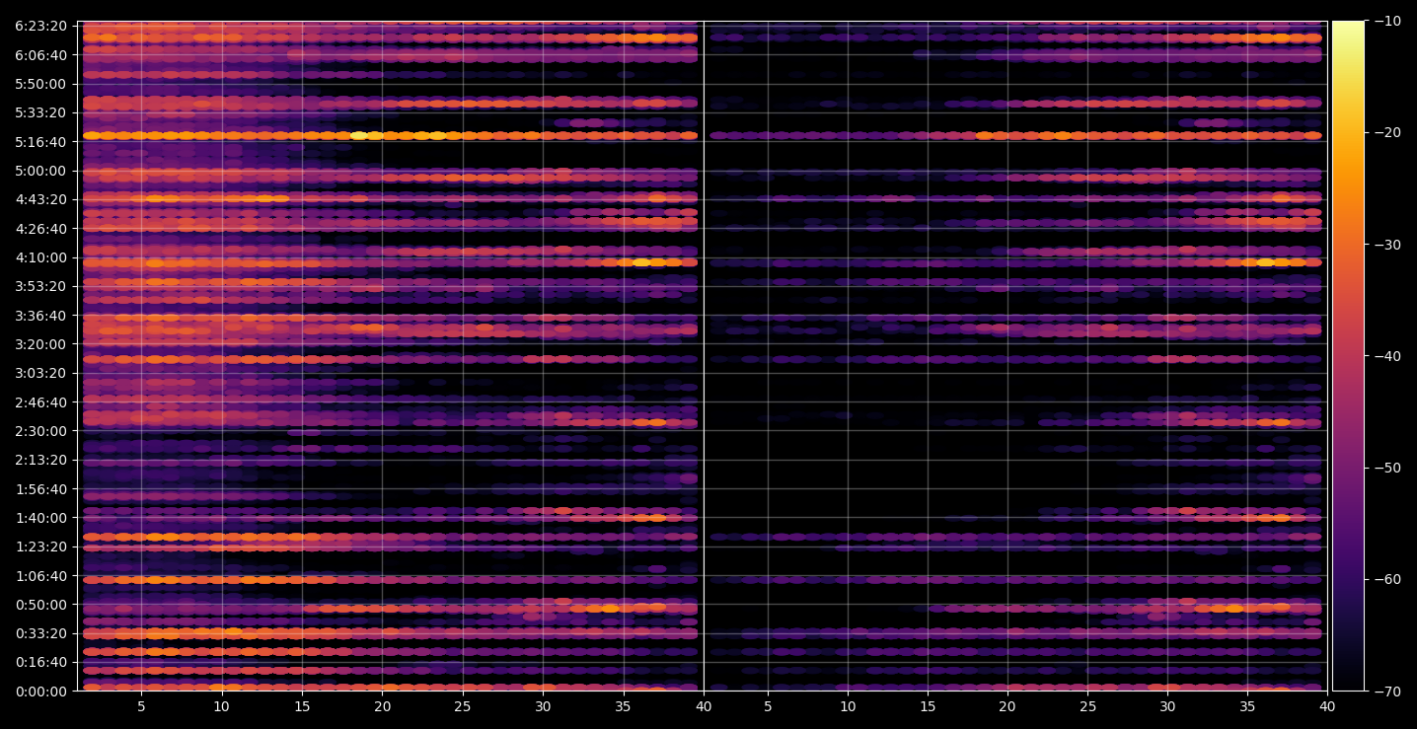Viewport: 1417px width, 729px height.
Task: Click the y-axis label 6:23:20
Action: tap(40, 26)
